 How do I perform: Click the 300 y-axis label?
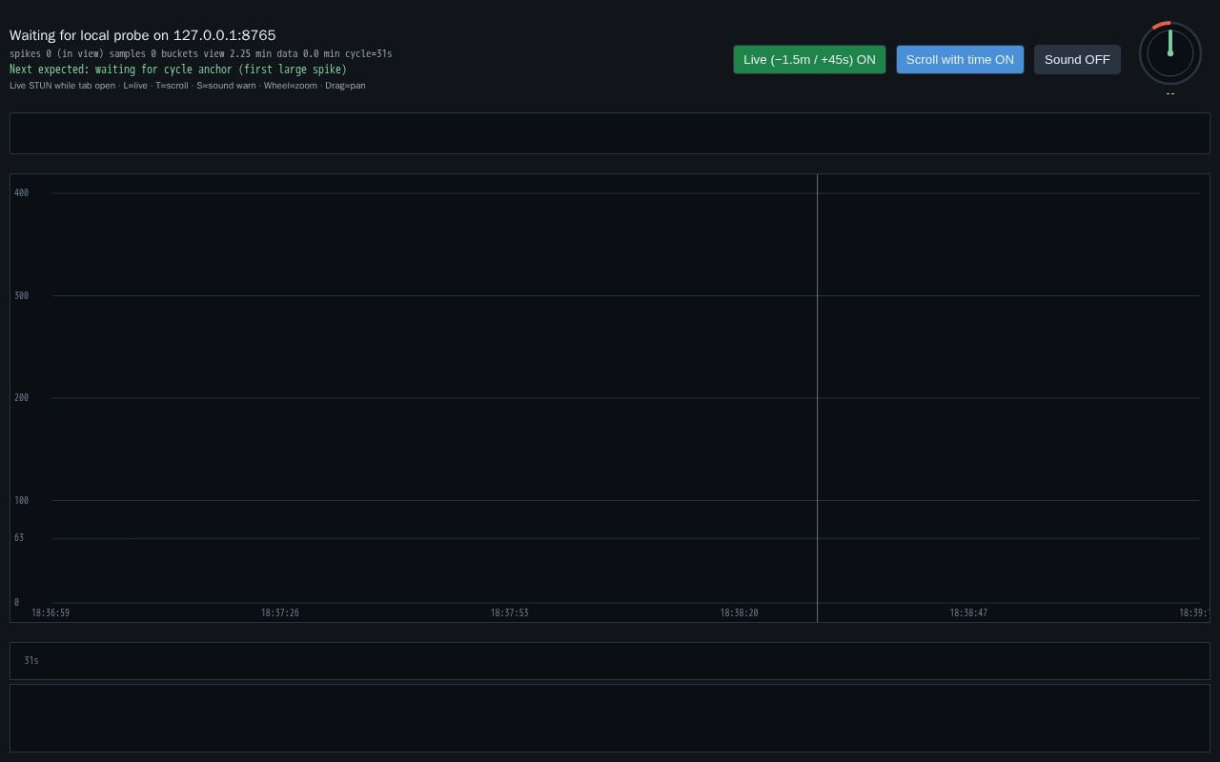(21, 296)
